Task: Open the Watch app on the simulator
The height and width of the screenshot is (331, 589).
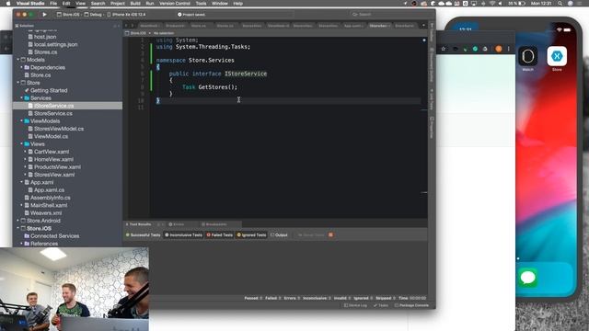Action: point(527,56)
